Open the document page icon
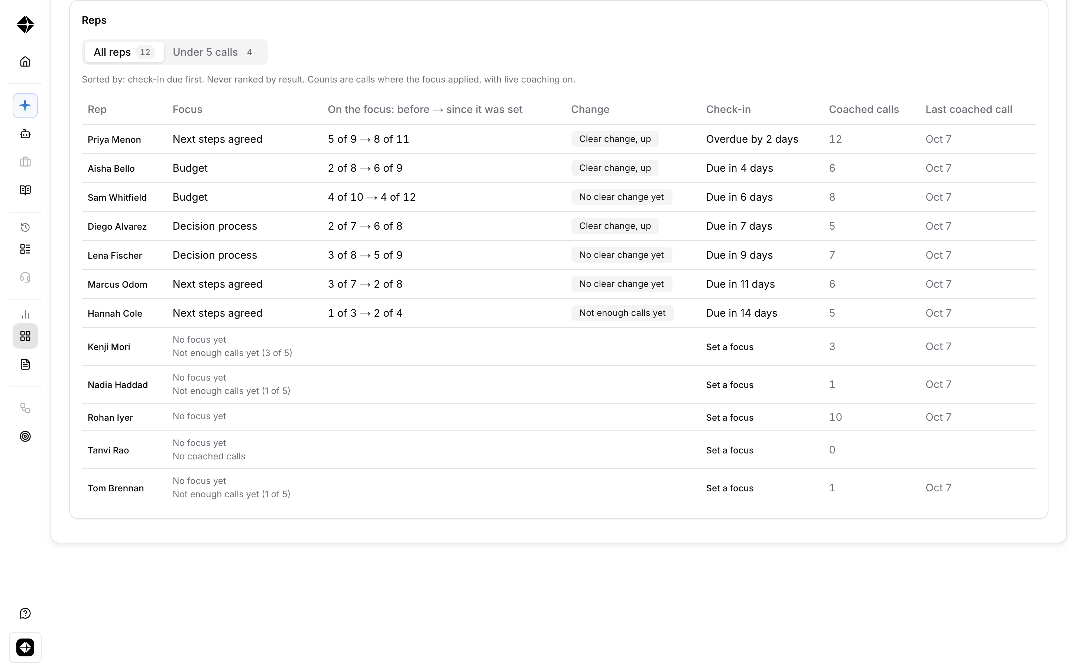 click(25, 365)
